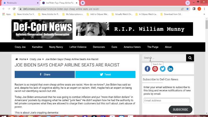The height and width of the screenshot is (117, 208).
Task: Open Actually Watch On... bookmark folder
Action: (122, 14)
